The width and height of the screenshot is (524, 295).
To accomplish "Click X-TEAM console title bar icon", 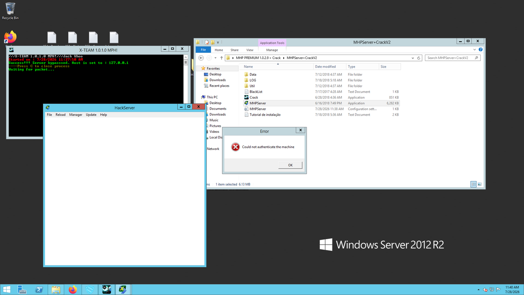I will 11,49.
